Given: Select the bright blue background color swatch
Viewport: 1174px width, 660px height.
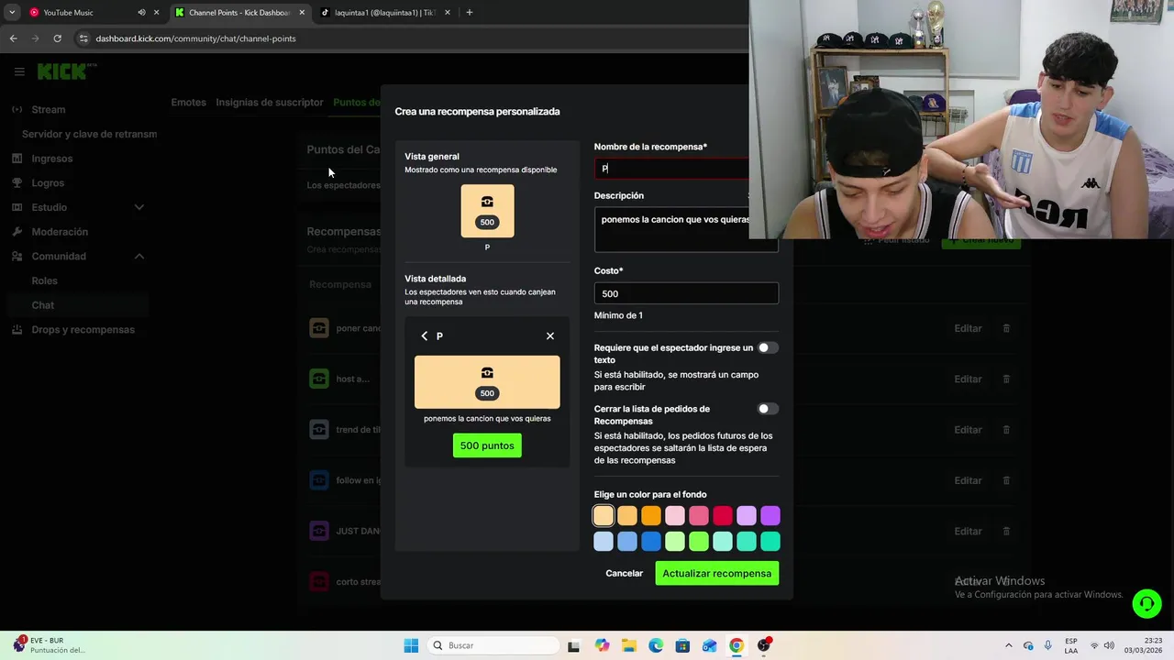Looking at the screenshot, I should pyautogui.click(x=651, y=542).
